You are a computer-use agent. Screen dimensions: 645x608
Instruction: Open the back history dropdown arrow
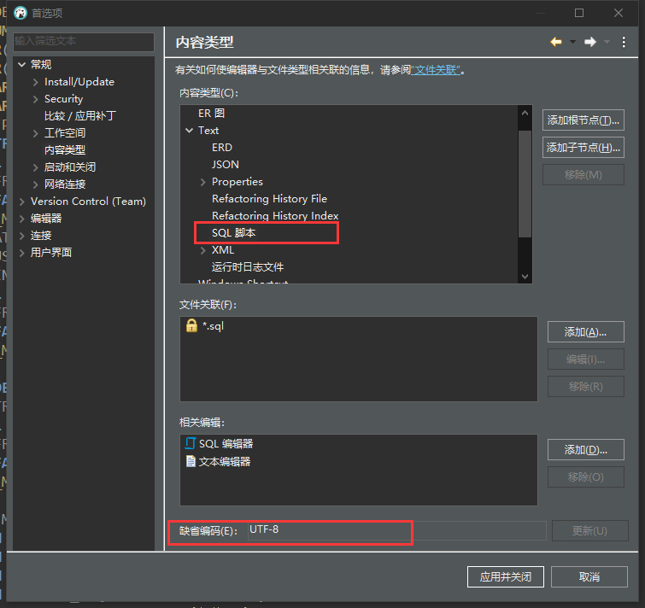tap(572, 42)
